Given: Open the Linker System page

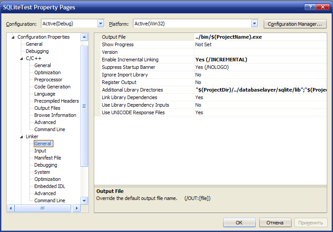Looking at the screenshot, I should [42, 172].
